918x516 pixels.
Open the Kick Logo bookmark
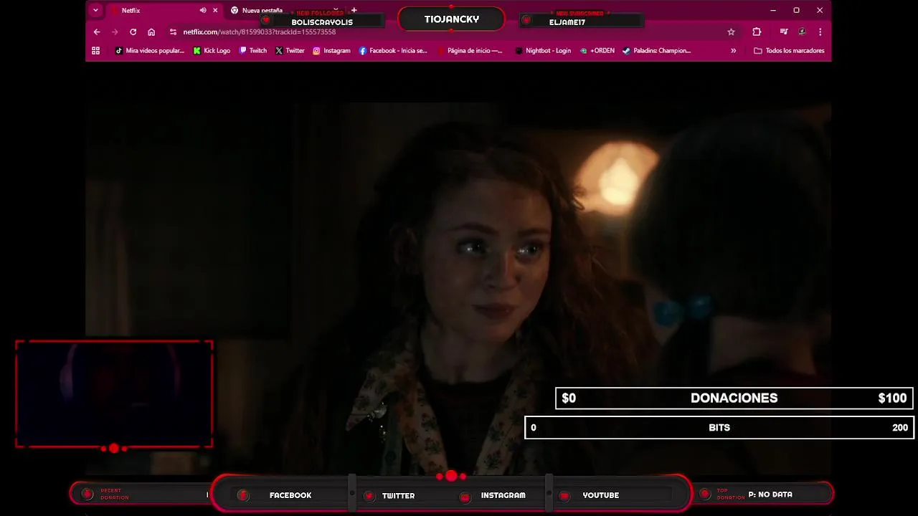click(212, 51)
